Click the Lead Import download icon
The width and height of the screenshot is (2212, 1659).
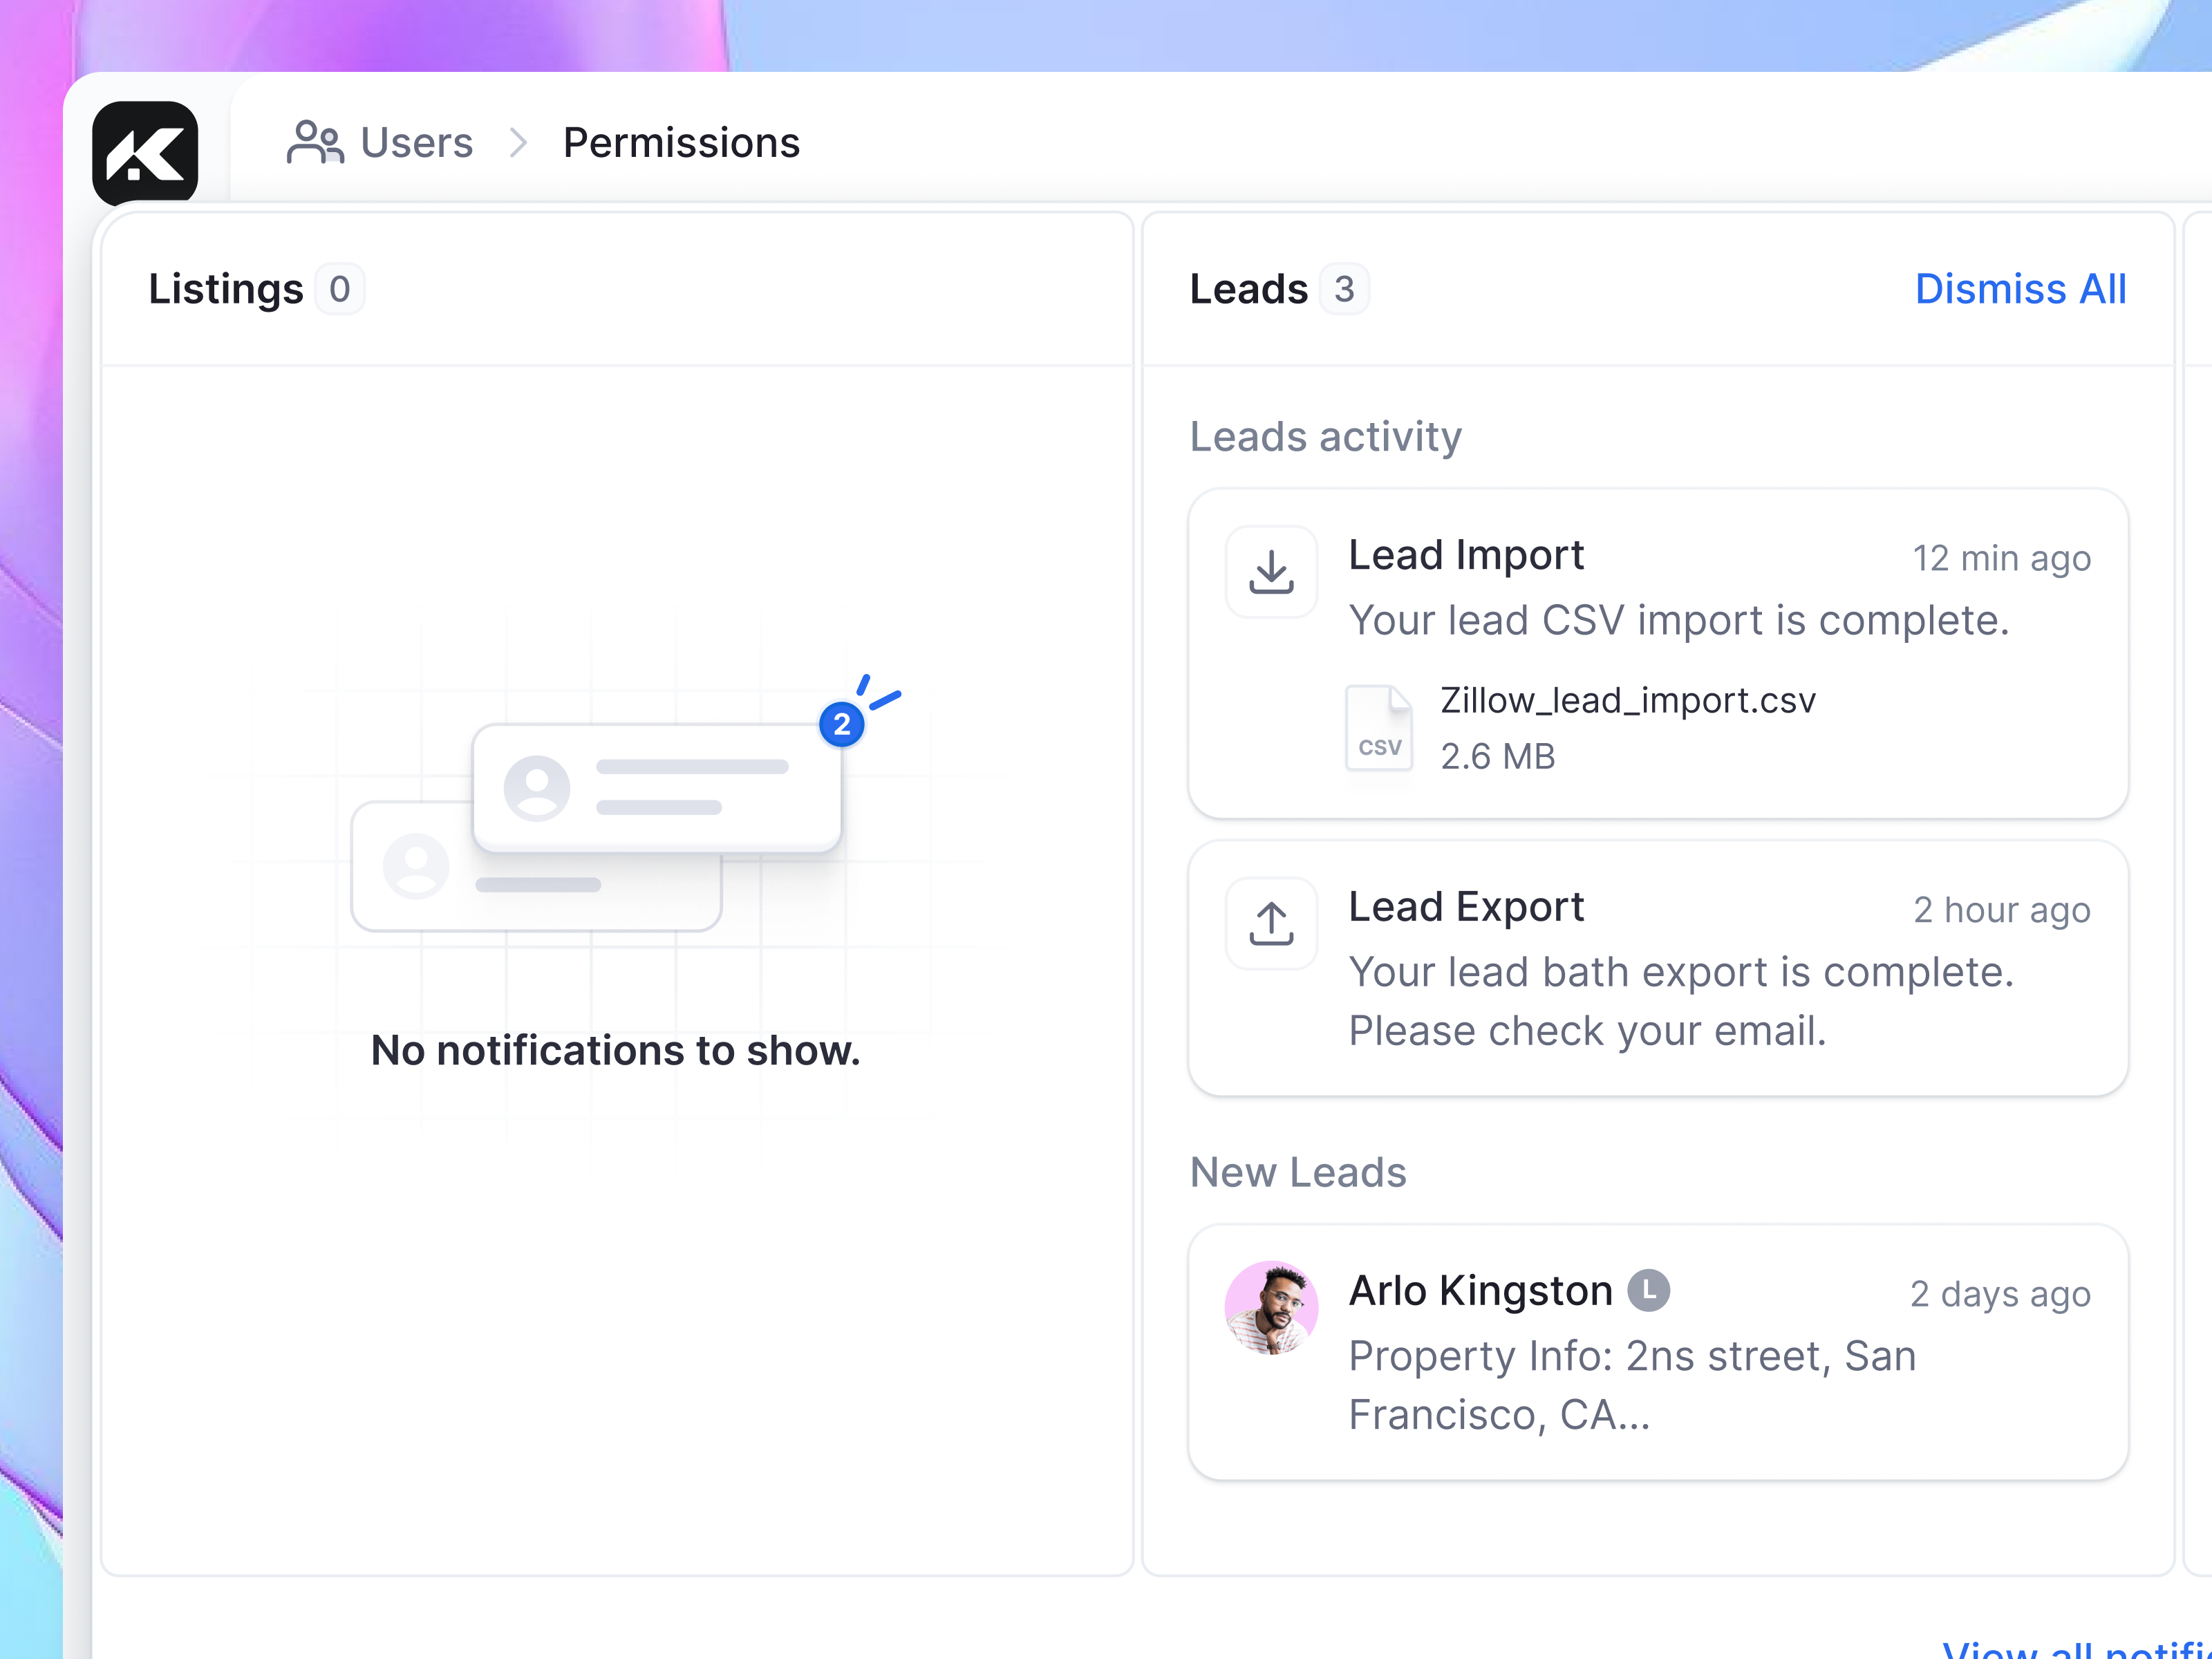1271,571
